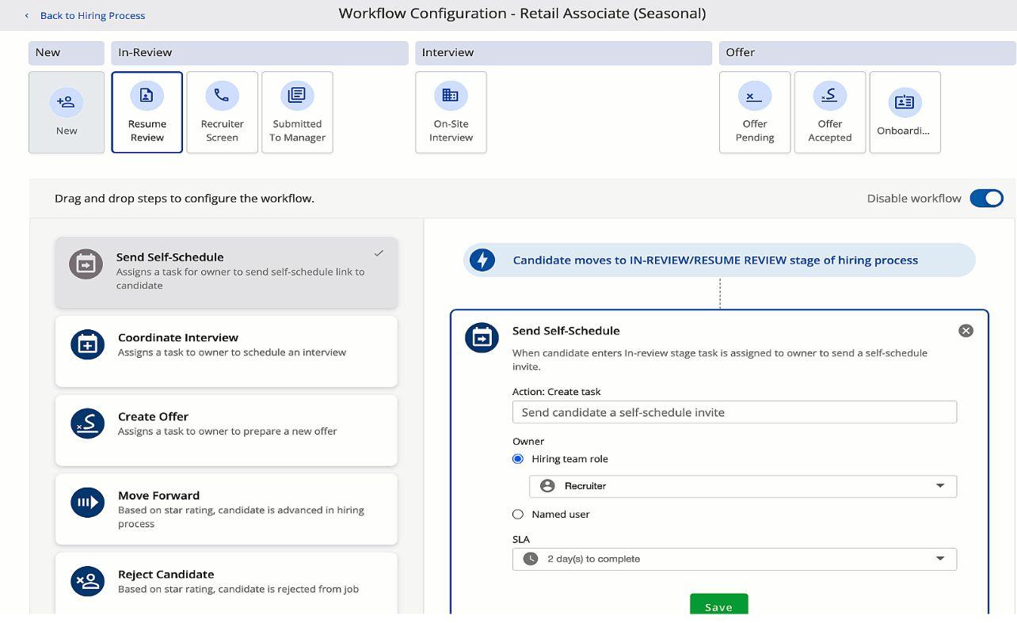The width and height of the screenshot is (1017, 623).
Task: Choose the Named user radio option
Action: (x=518, y=515)
